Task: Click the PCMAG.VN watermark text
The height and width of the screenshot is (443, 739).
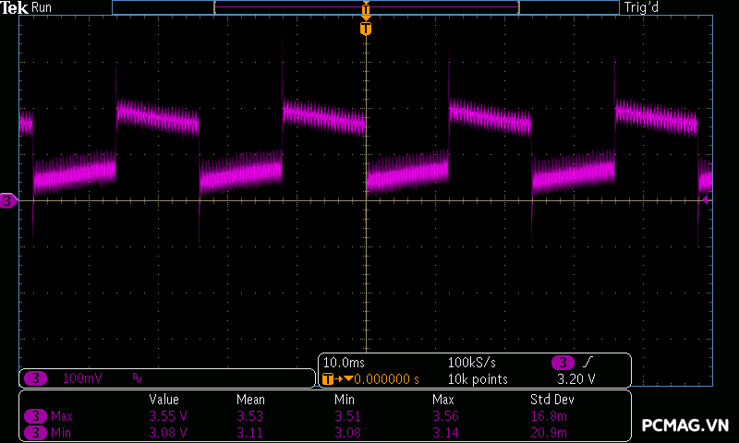Action: tap(684, 425)
